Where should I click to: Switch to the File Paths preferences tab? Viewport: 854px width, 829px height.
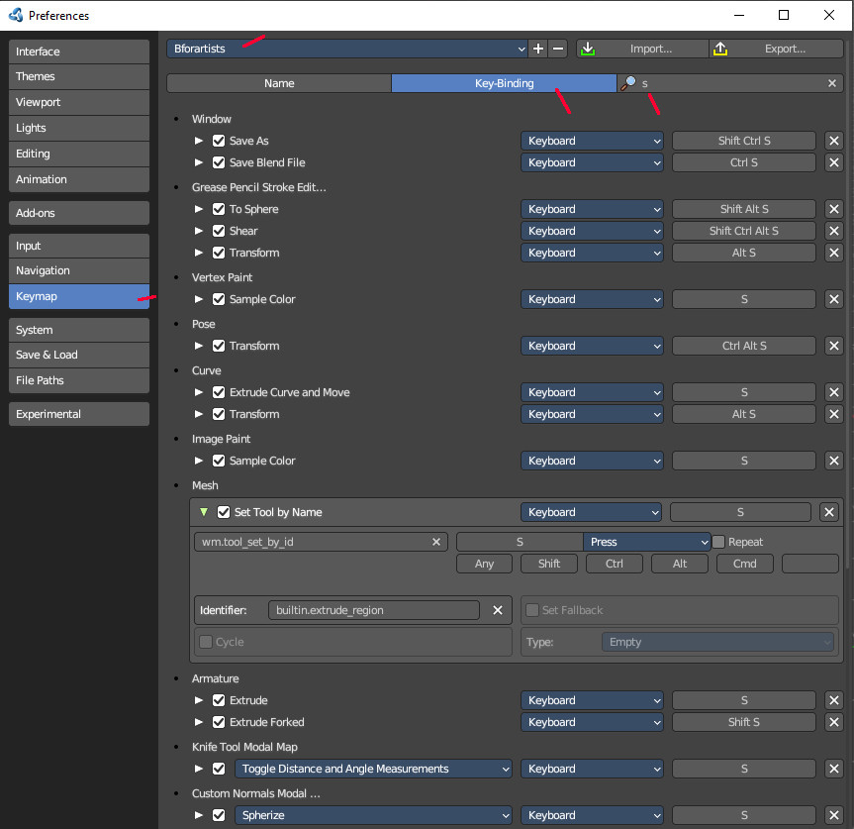79,380
